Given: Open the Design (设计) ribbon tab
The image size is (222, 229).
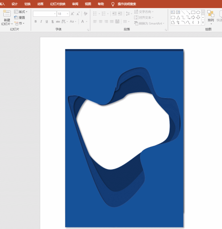Looking at the screenshot, I should (15, 4).
